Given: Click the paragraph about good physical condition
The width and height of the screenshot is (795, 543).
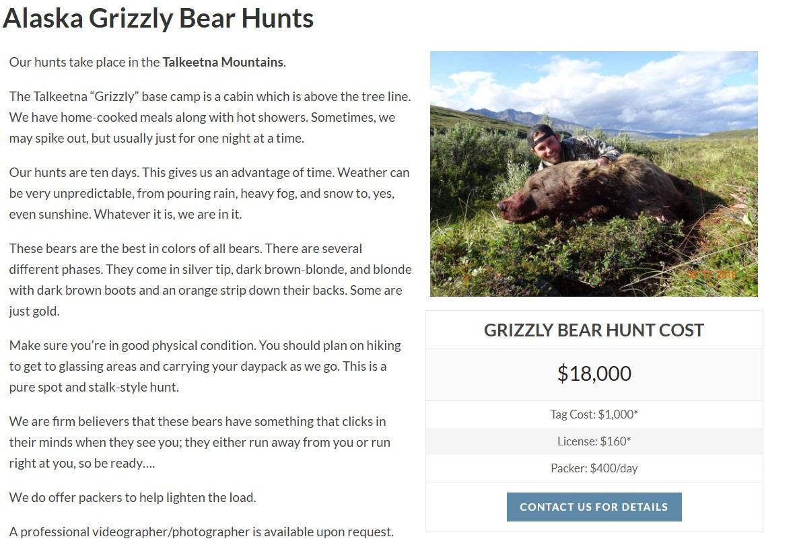Looking at the screenshot, I should pyautogui.click(x=205, y=366).
